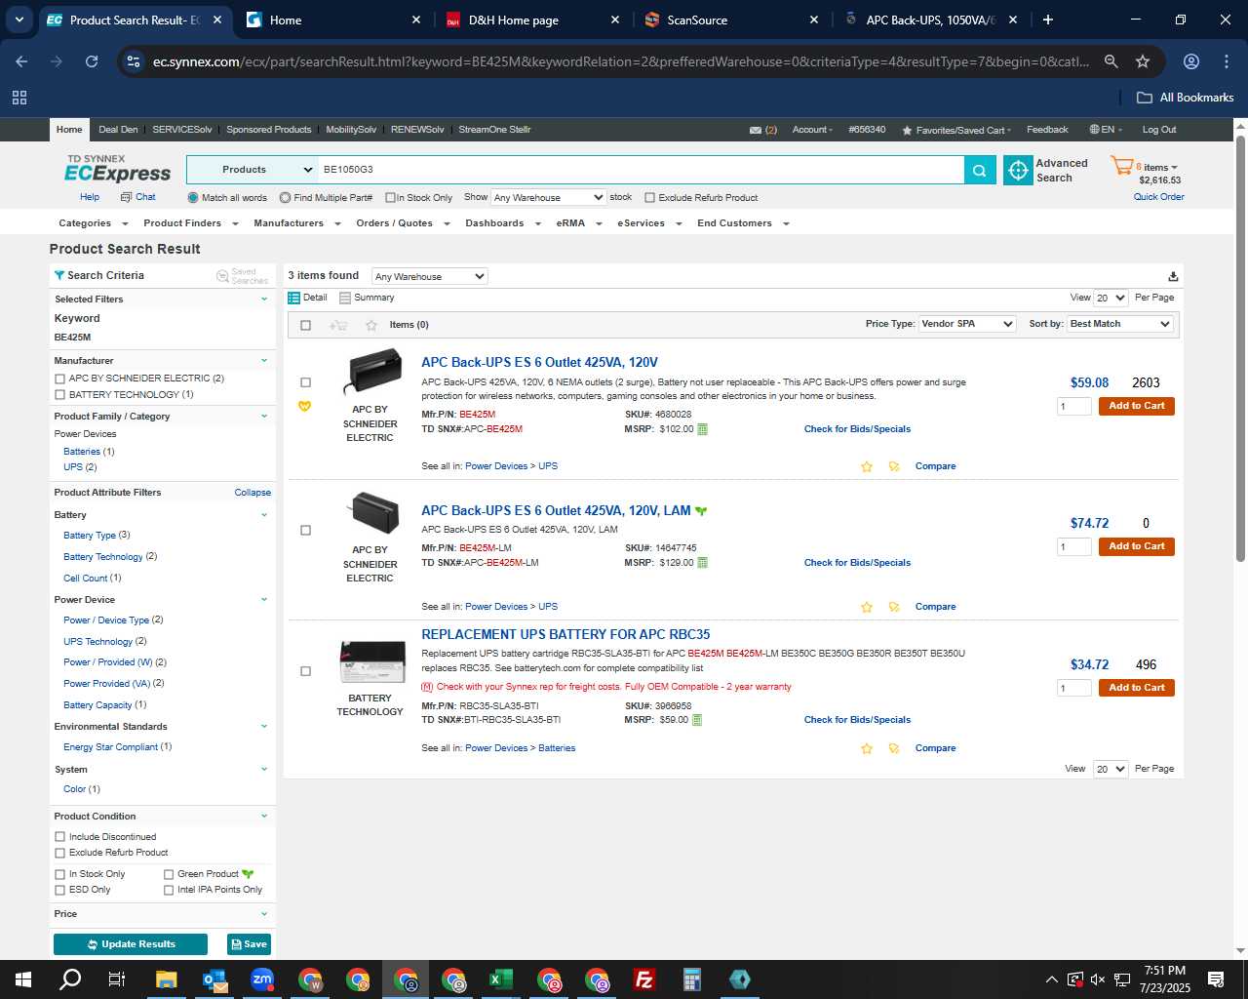Viewport: 1248px width, 999px height.
Task: Click browser zoom magnifier icon in address bar
Action: pos(1111,61)
